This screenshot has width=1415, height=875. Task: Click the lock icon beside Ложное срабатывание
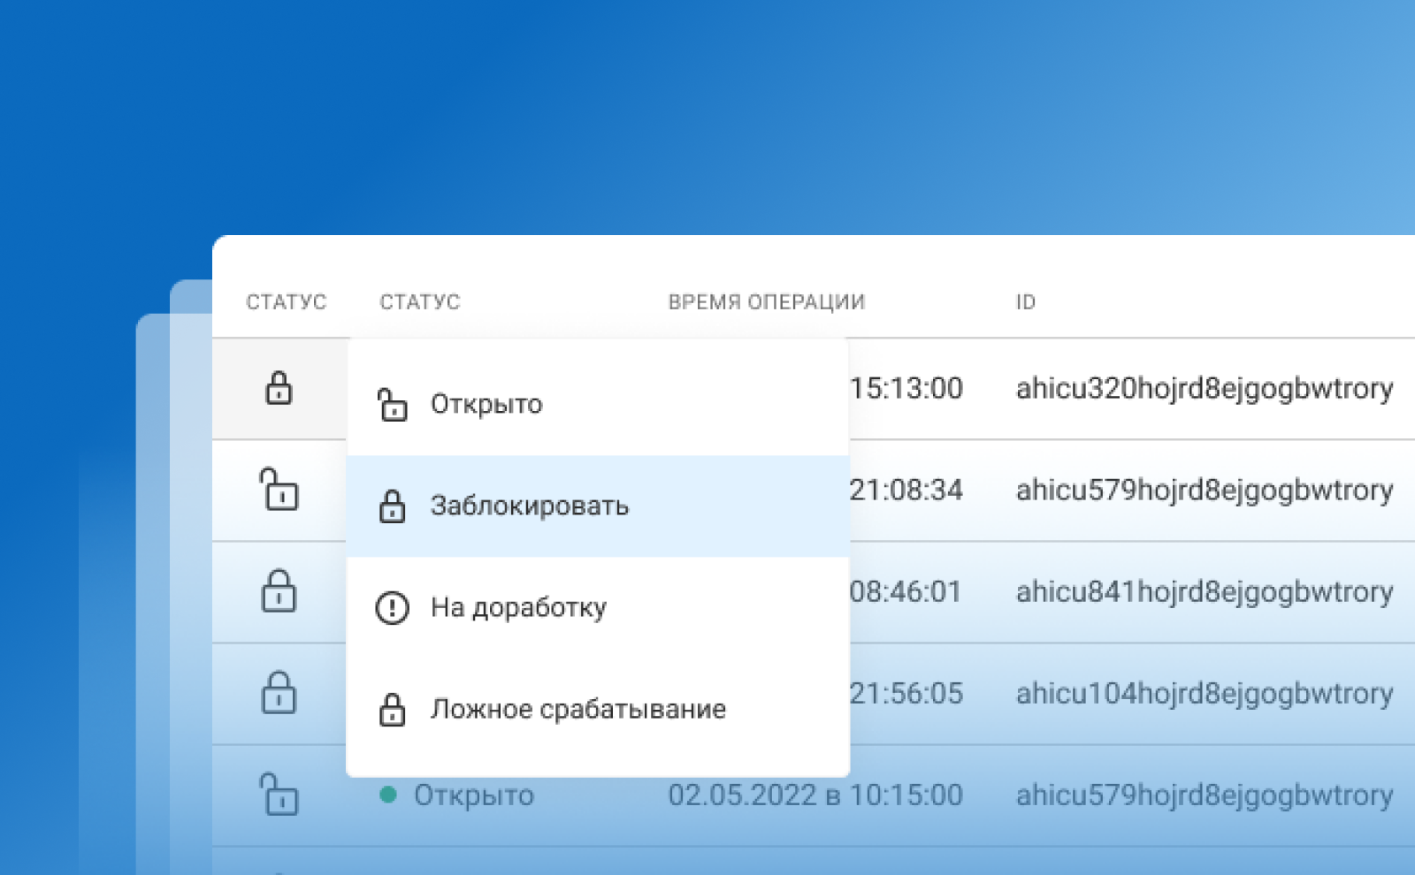coord(392,710)
